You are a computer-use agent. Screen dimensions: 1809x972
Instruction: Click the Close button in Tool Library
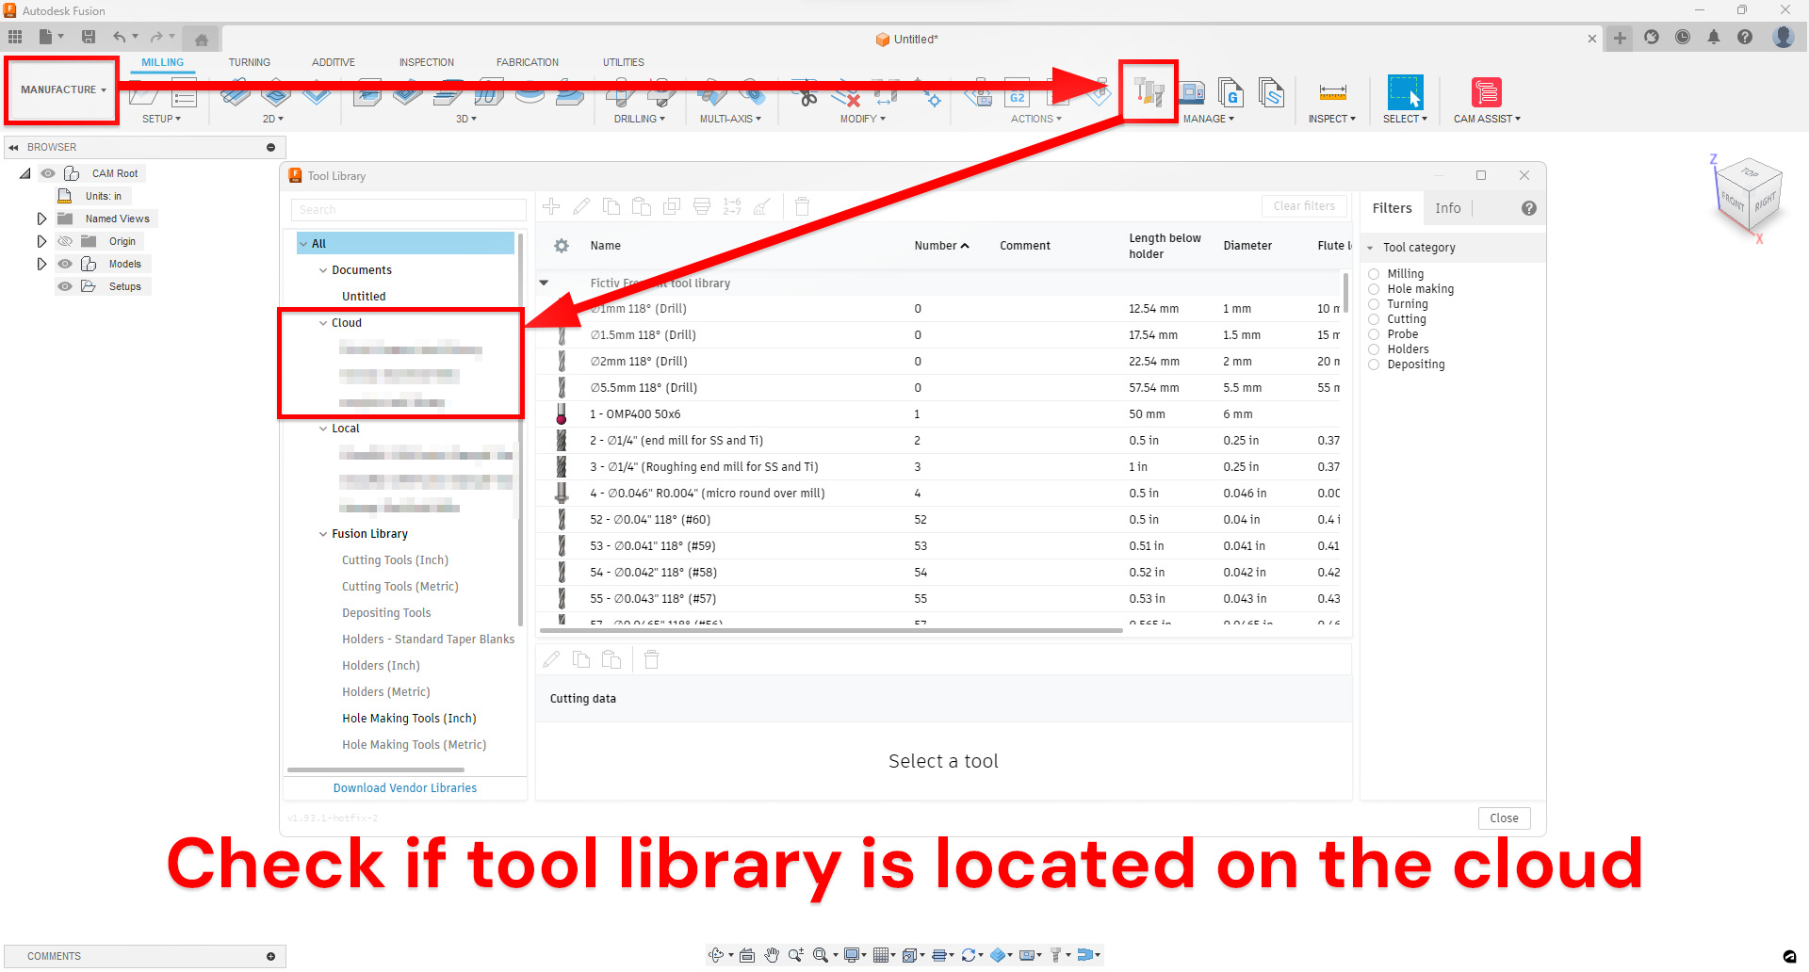[x=1504, y=818]
